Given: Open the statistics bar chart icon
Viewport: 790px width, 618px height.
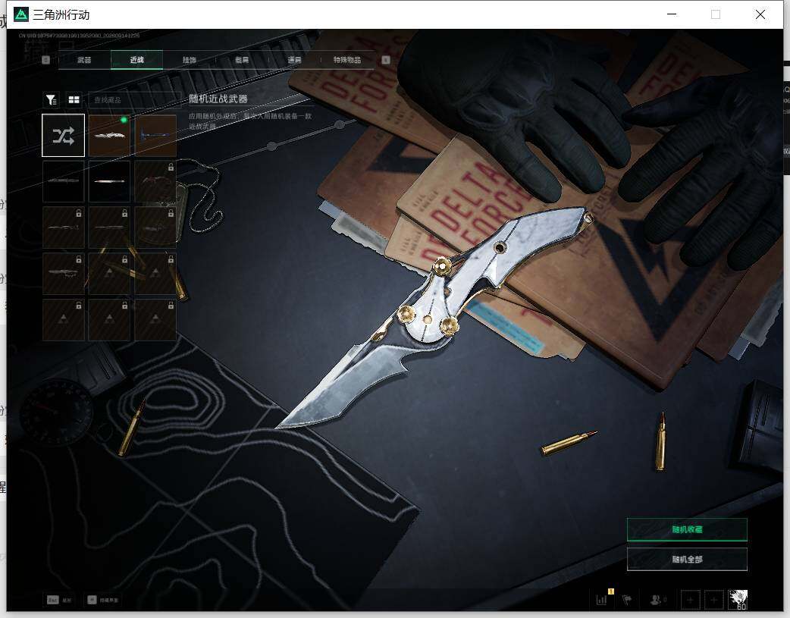Looking at the screenshot, I should coord(602,599).
